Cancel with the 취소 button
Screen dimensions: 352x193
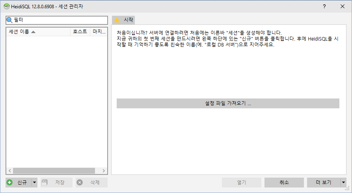(284, 182)
